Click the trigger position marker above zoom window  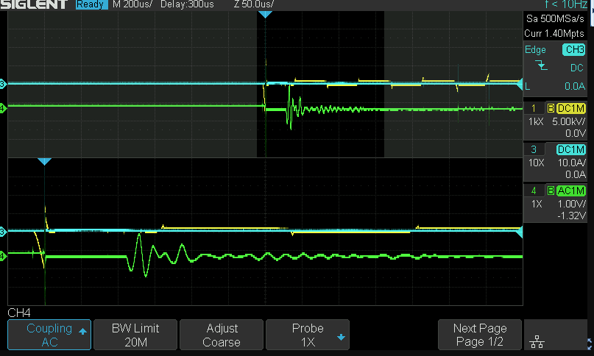coord(44,162)
